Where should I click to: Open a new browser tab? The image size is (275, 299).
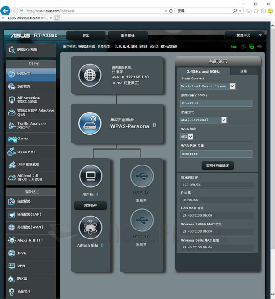(x=57, y=18)
